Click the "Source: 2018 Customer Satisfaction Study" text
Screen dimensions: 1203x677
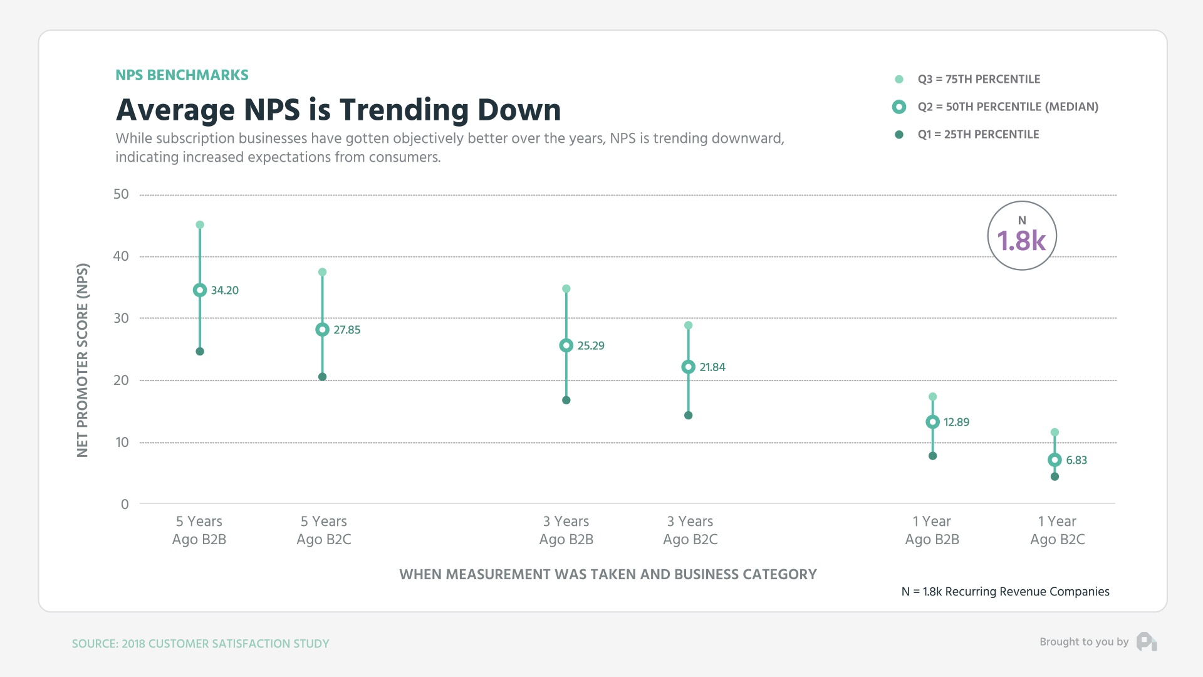coord(200,644)
